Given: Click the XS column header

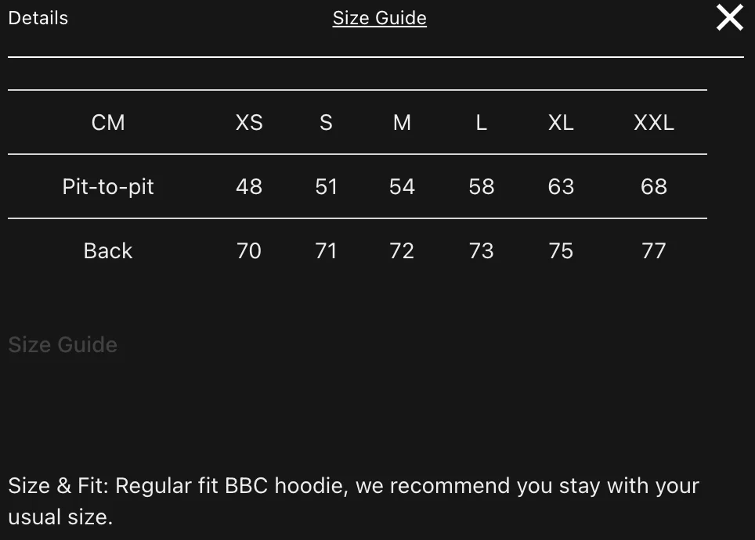Looking at the screenshot, I should coord(249,122).
